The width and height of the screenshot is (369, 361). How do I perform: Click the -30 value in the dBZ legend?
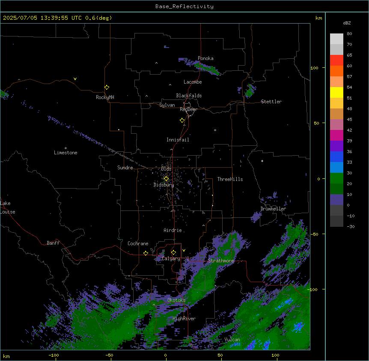point(351,226)
